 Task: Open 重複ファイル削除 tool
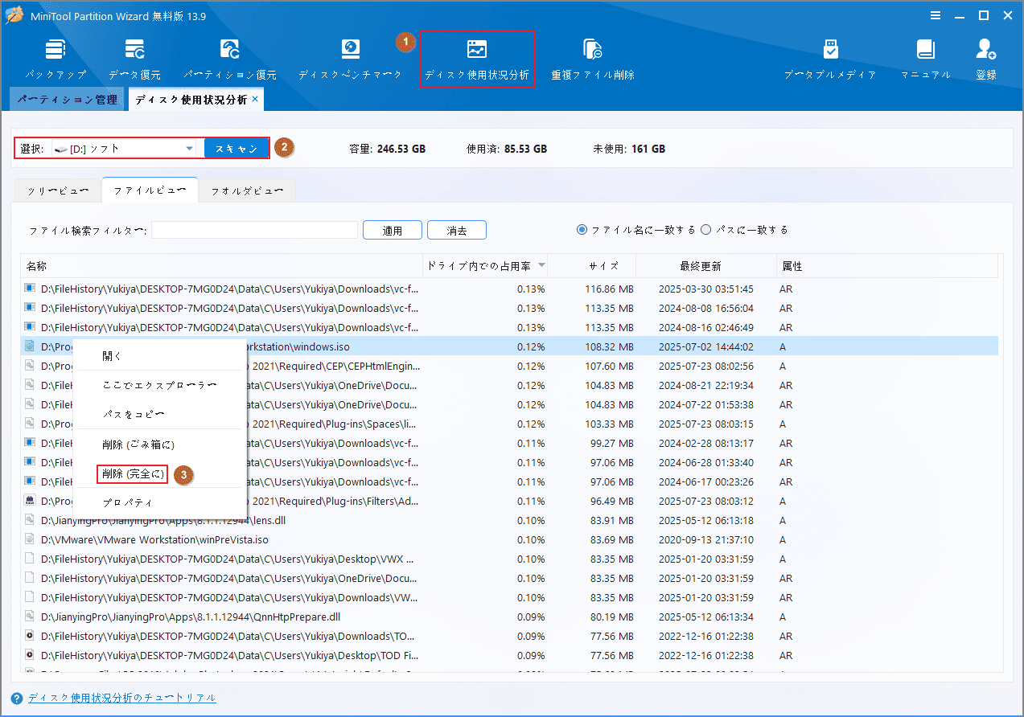(593, 59)
